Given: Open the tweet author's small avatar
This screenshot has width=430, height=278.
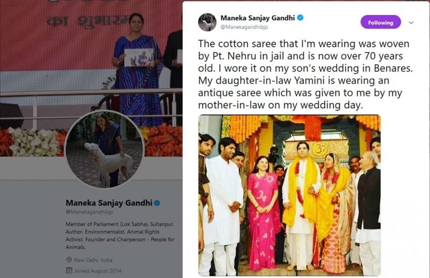Looking at the screenshot, I should [x=207, y=22].
